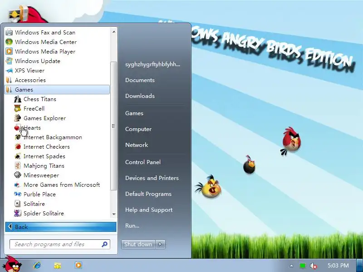363x272 pixels.
Task: Open Network from Start menu
Action: 137,145
